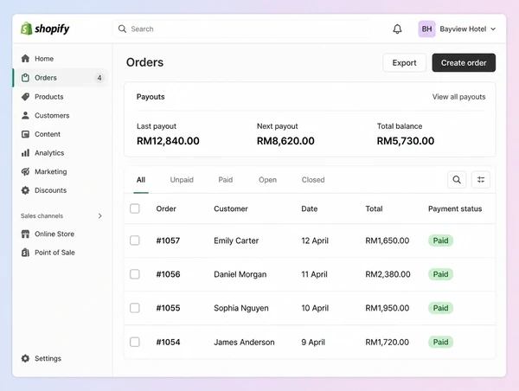Viewport: 519px width, 391px height.
Task: Click the Content icon in sidebar
Action: [25, 134]
